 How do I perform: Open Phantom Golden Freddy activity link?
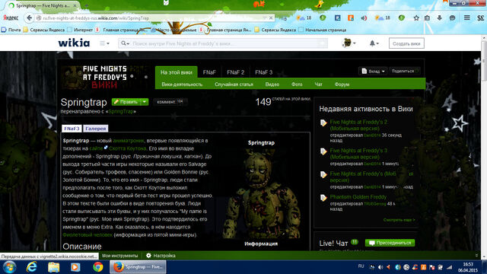358,197
